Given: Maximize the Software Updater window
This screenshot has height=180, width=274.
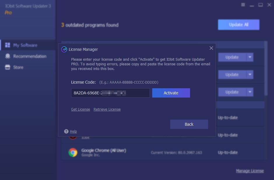Looking at the screenshot, I should (x=261, y=5).
